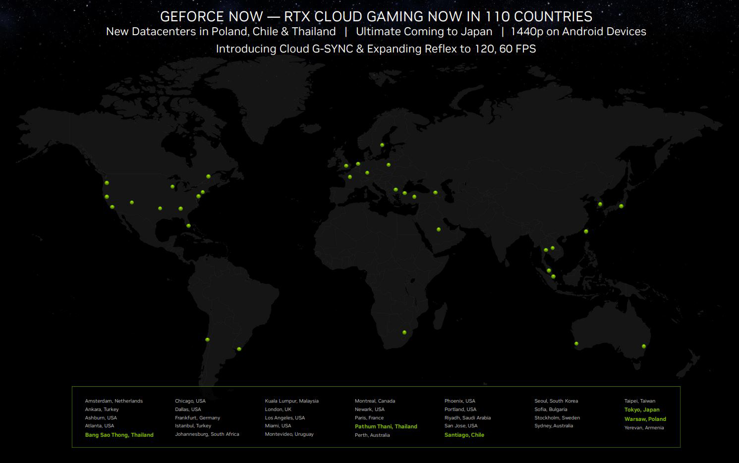Select highlighted 'Warsaw, Poland' entry
Image resolution: width=739 pixels, height=463 pixels.
(645, 419)
